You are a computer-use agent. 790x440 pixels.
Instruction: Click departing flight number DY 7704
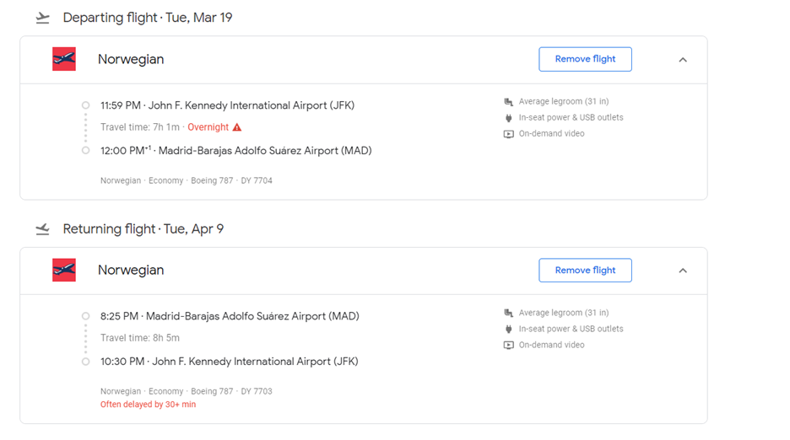tap(257, 180)
